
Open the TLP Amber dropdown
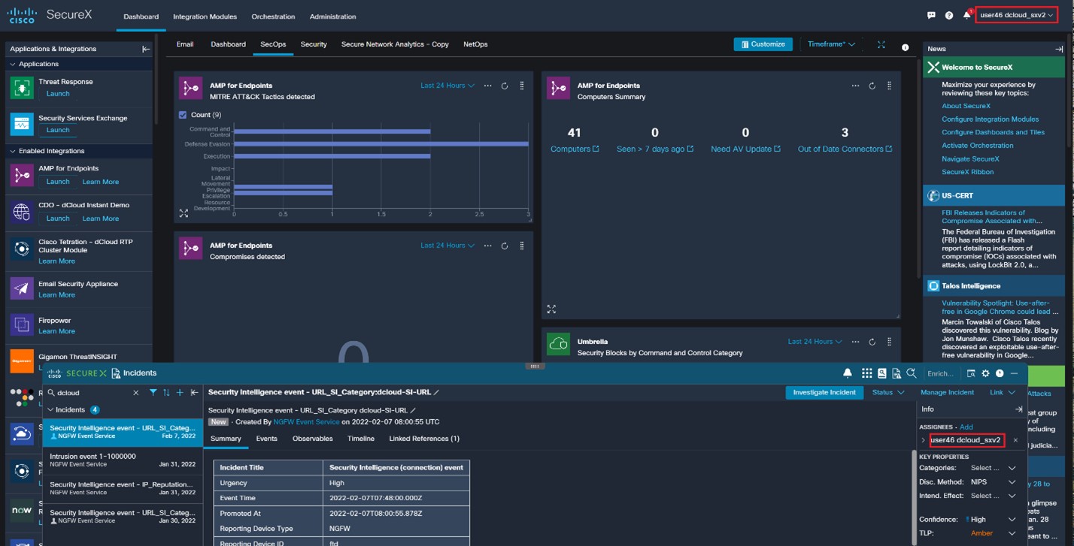click(x=993, y=533)
